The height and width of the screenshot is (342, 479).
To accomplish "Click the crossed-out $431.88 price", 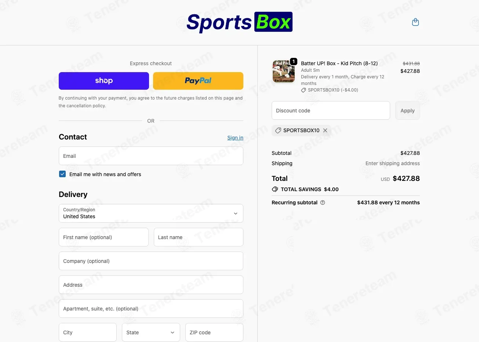I will [x=411, y=63].
